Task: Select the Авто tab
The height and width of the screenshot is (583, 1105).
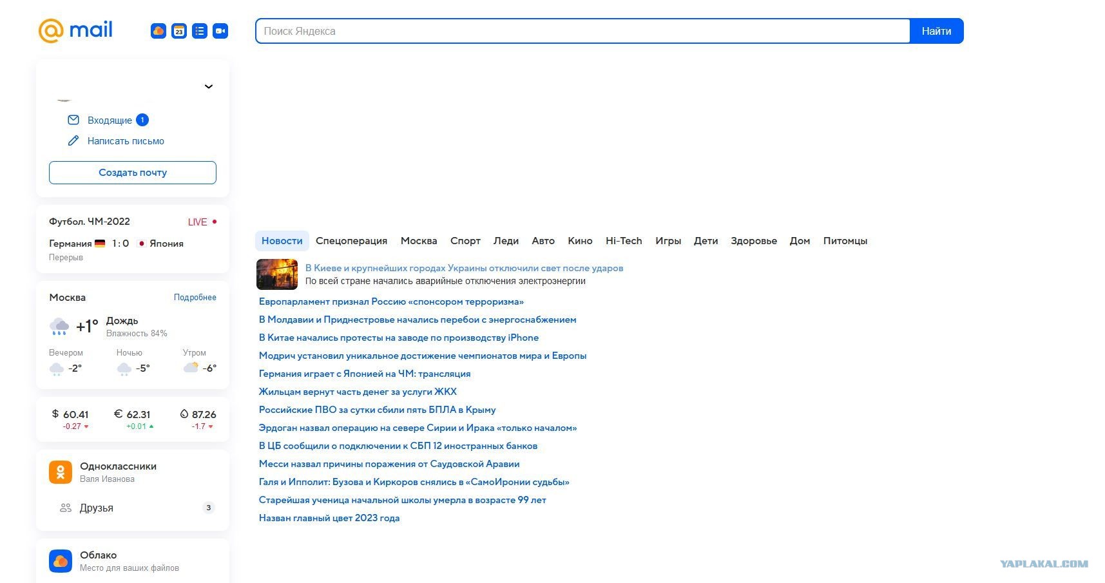Action: tap(543, 241)
